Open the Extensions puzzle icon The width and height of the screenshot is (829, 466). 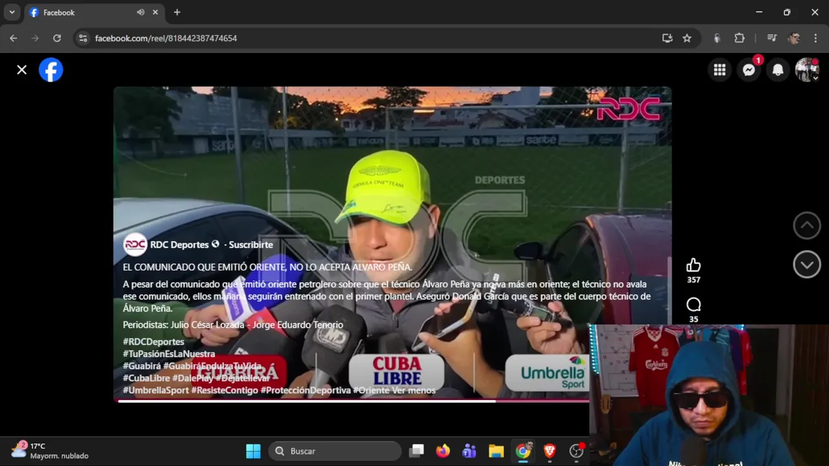click(740, 38)
